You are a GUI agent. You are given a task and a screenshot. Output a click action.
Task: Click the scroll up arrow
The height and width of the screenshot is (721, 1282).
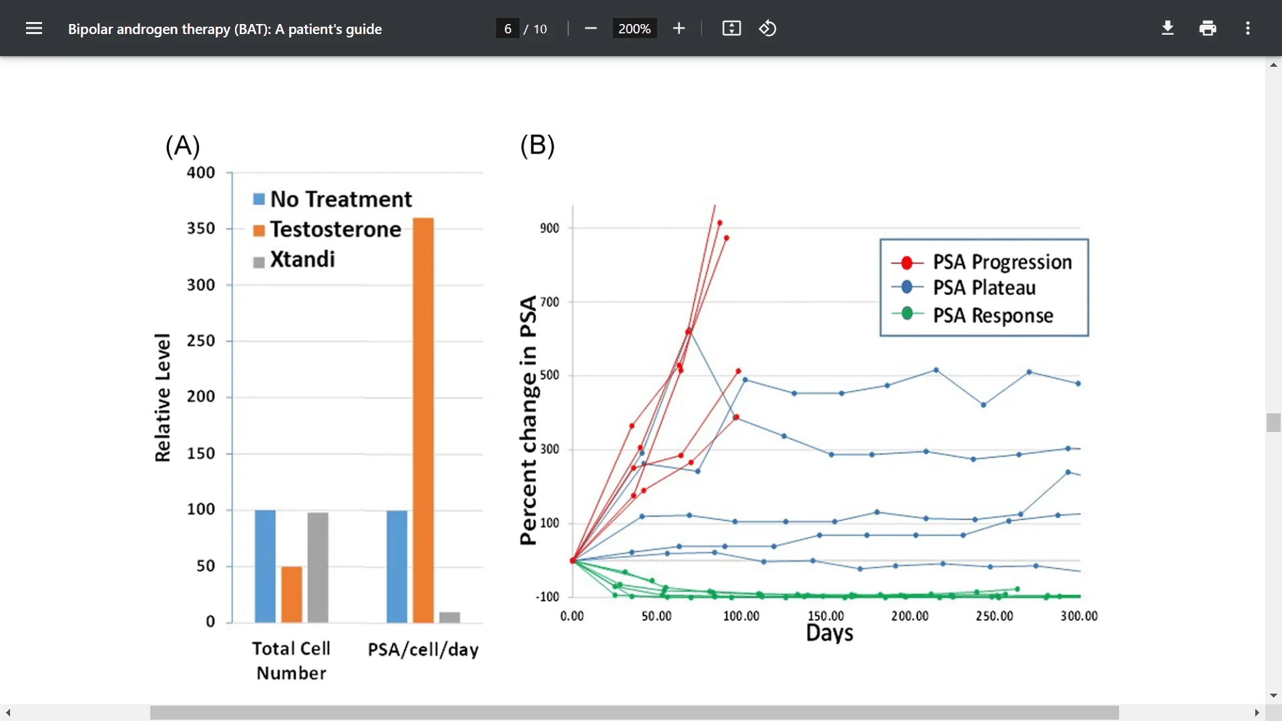[x=1273, y=65]
